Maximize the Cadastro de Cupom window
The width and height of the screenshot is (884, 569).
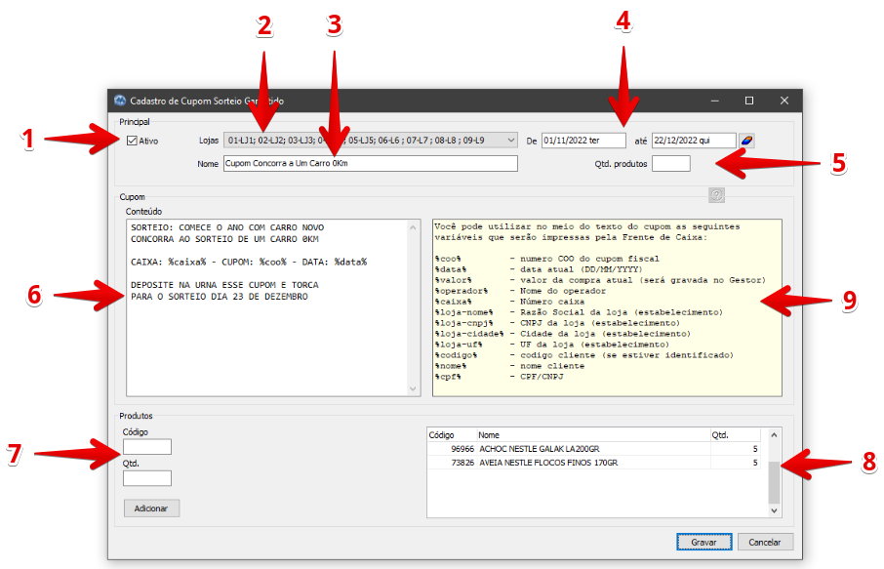[749, 101]
